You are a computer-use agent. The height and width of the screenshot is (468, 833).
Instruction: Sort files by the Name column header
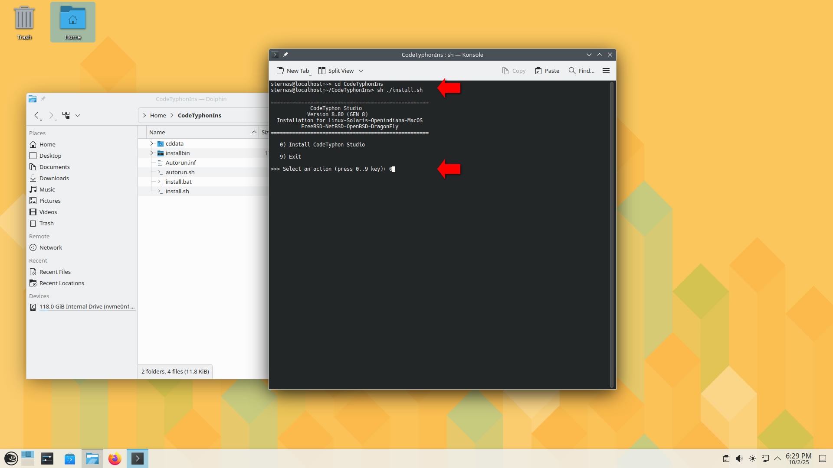coord(157,132)
